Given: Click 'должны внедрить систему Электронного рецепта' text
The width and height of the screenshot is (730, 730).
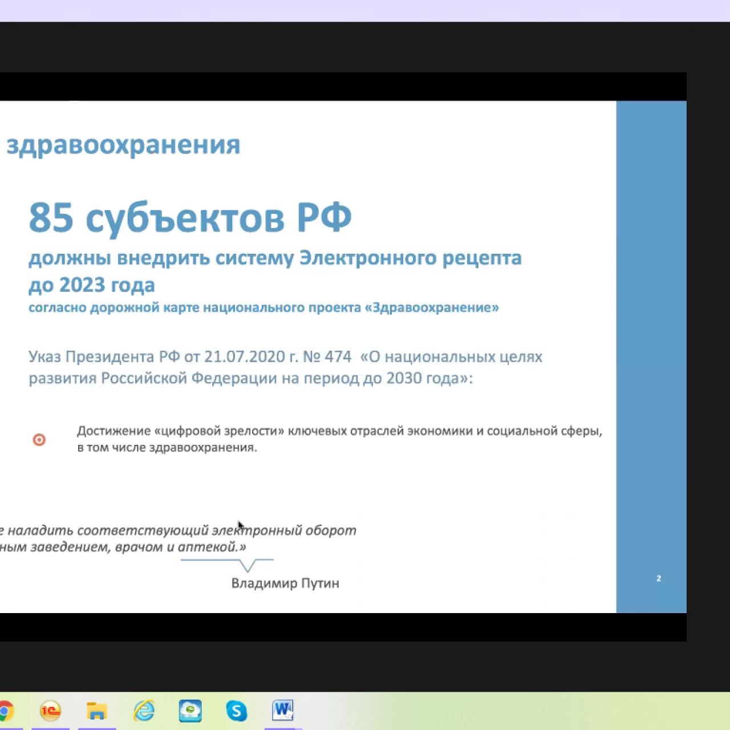Looking at the screenshot, I should pyautogui.click(x=275, y=258).
